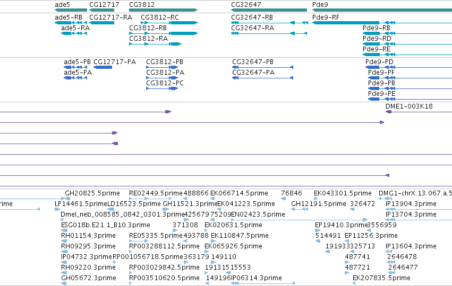This screenshot has width=452, height=286.
Task: Select the 371308 feature label
Action: 185,225
